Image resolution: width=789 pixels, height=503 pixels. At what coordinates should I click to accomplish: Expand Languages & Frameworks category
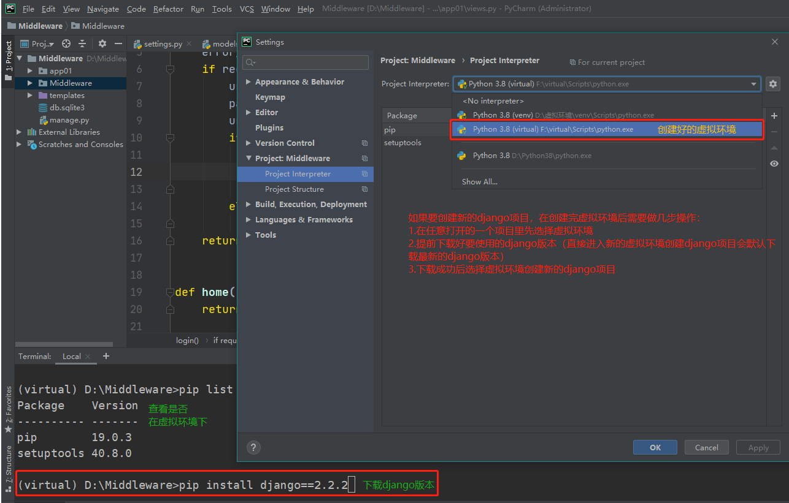click(x=248, y=220)
